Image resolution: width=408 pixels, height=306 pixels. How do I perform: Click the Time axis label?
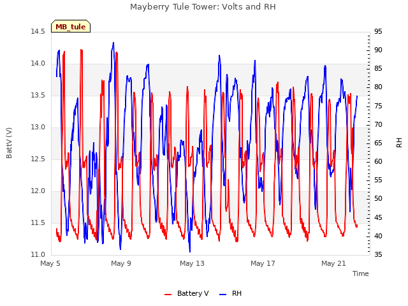pos(361,273)
